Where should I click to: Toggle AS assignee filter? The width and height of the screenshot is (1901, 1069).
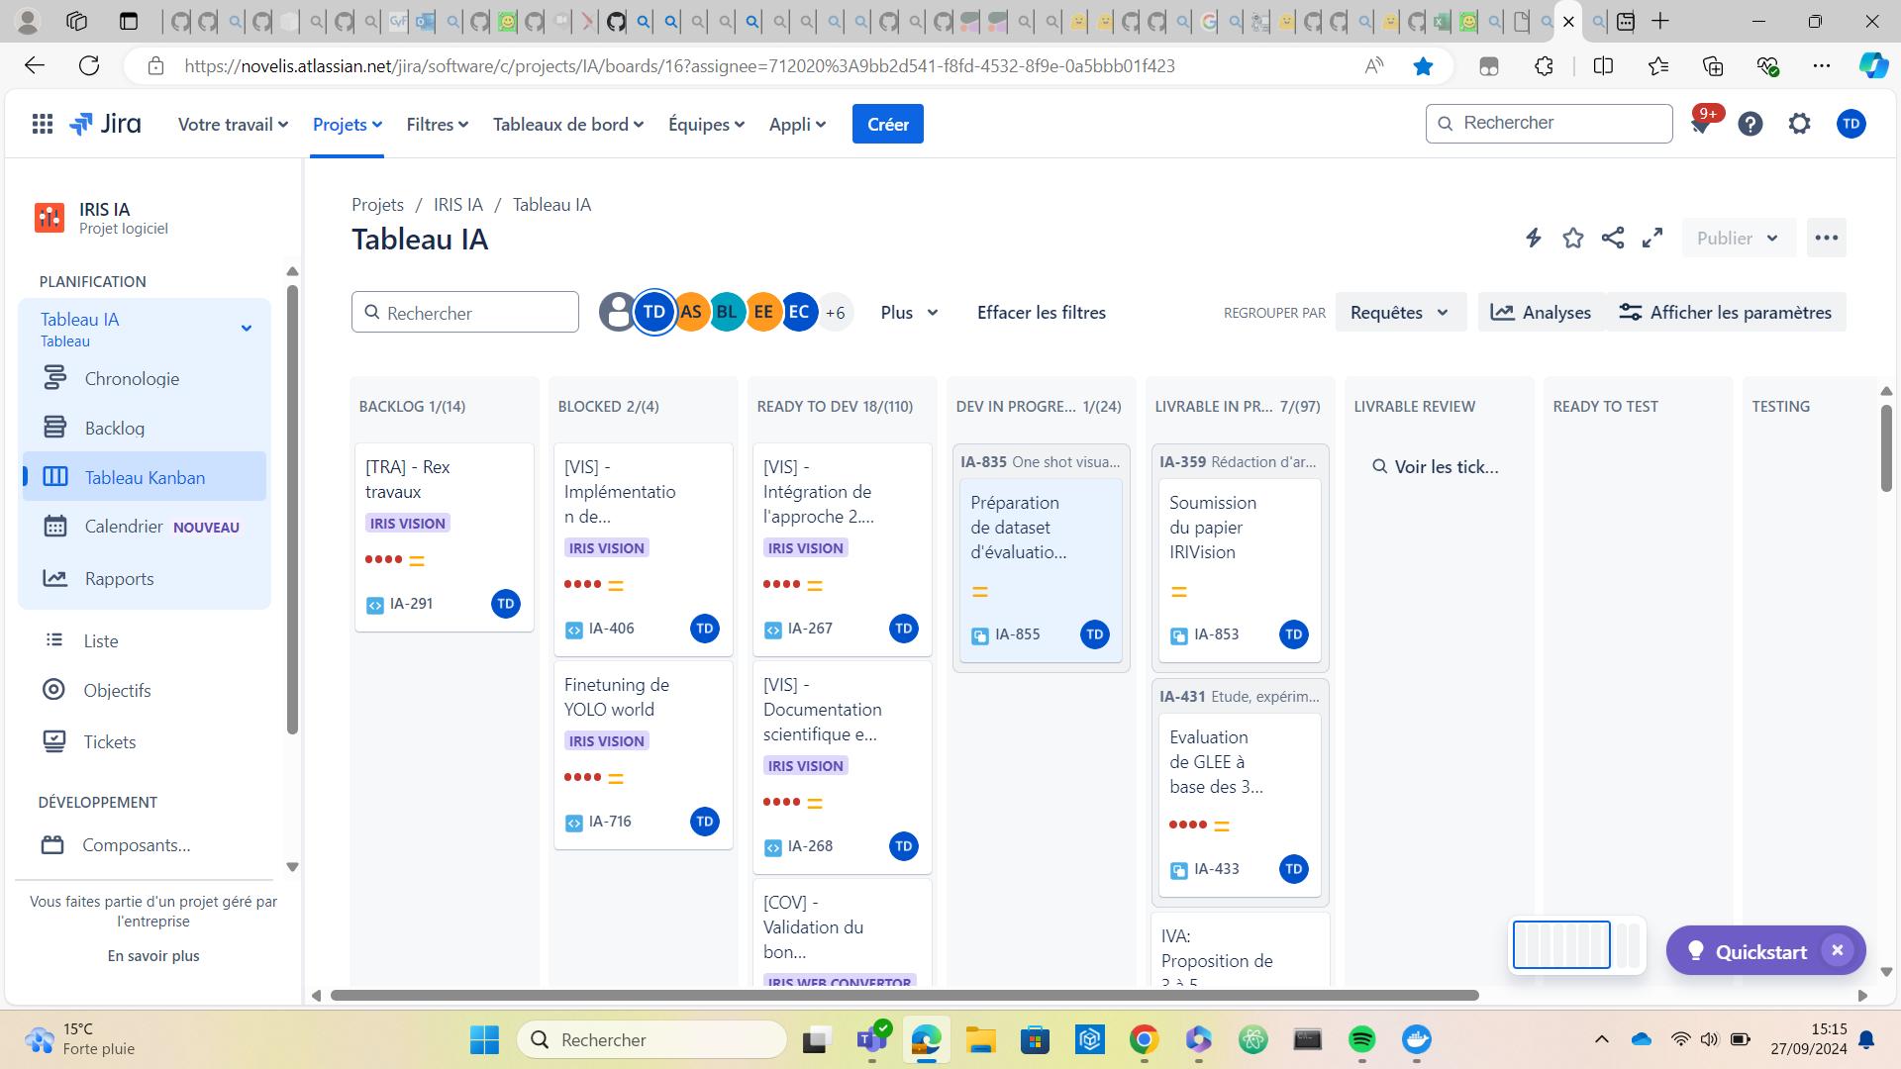[x=691, y=312]
